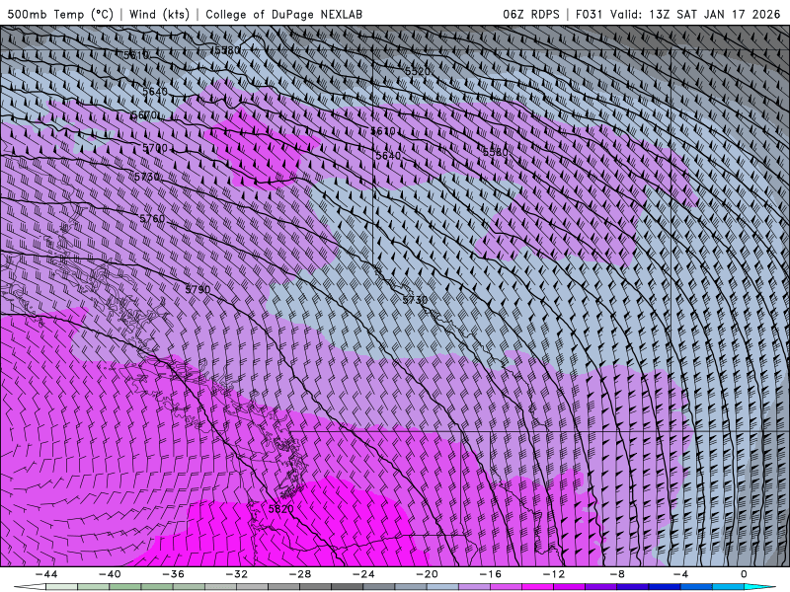The image size is (790, 592).
Task: Pick the -12 value on the color legend
Action: tap(553, 574)
